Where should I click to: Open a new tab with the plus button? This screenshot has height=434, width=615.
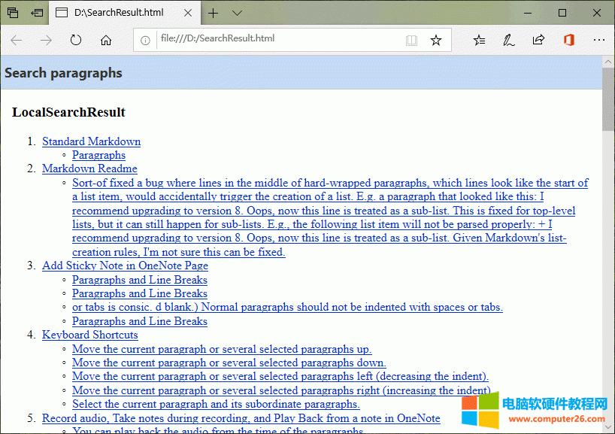[213, 12]
